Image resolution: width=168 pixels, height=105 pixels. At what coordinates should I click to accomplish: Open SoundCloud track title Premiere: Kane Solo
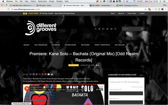click(57, 90)
